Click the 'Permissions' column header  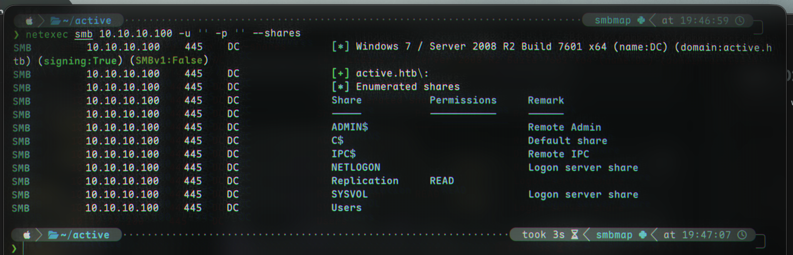[x=463, y=101]
